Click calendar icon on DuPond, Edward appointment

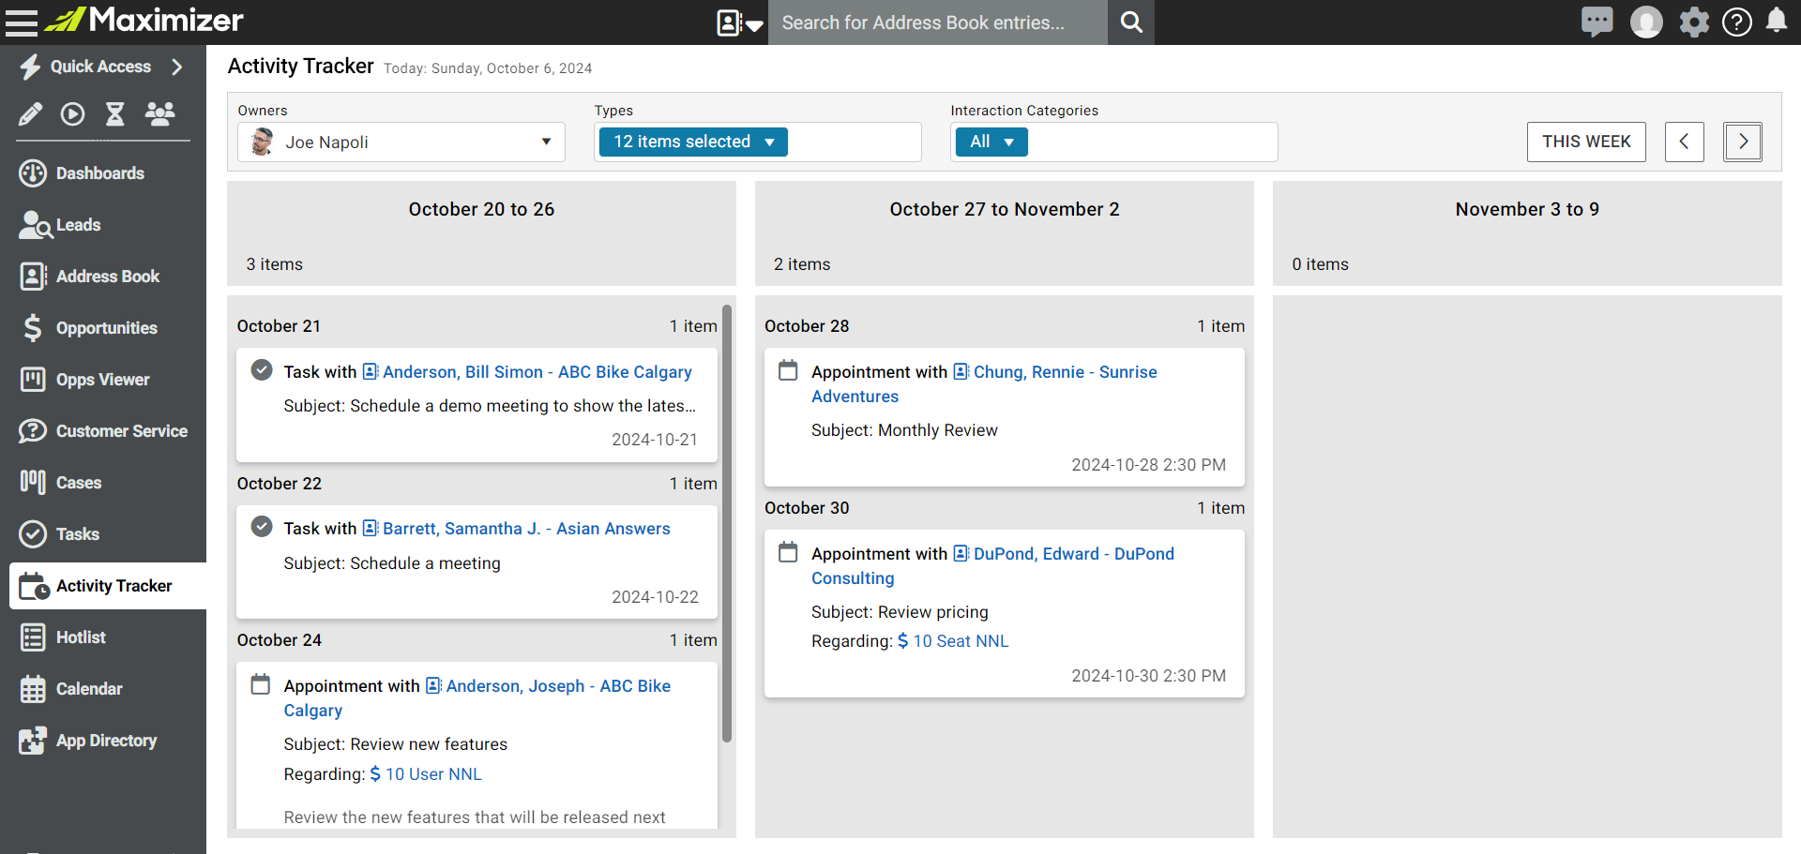pos(789,552)
